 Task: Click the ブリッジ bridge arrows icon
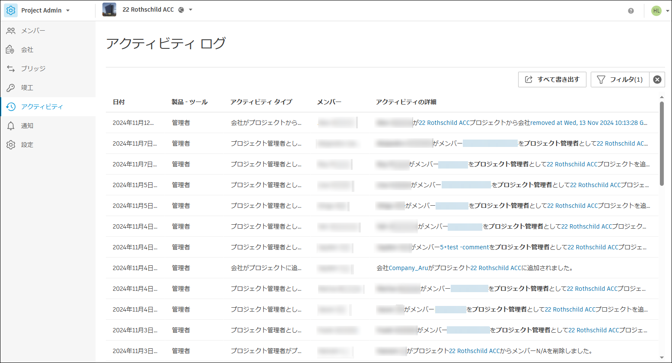point(11,69)
